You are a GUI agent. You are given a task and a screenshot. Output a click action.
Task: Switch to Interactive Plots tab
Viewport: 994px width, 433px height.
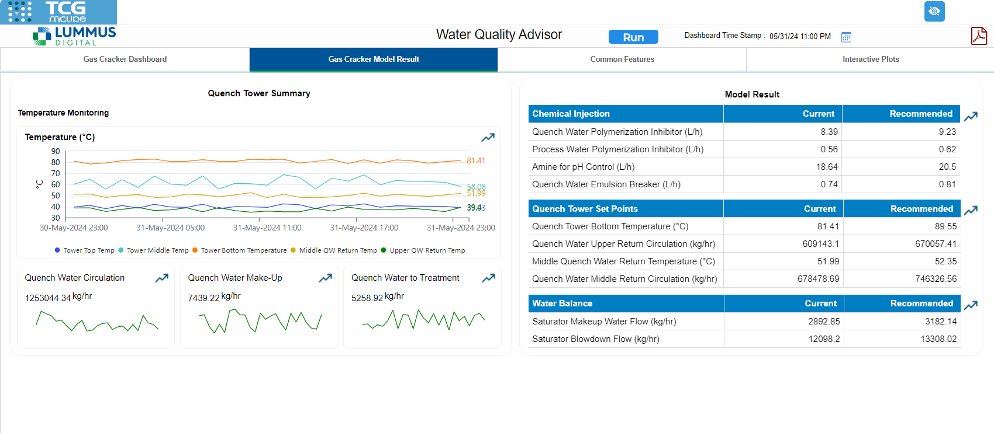[870, 60]
